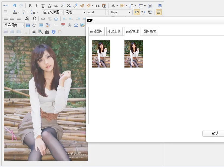This screenshot has width=224, height=167.
Task: Open print with the printer icon
Action: click(34, 32)
